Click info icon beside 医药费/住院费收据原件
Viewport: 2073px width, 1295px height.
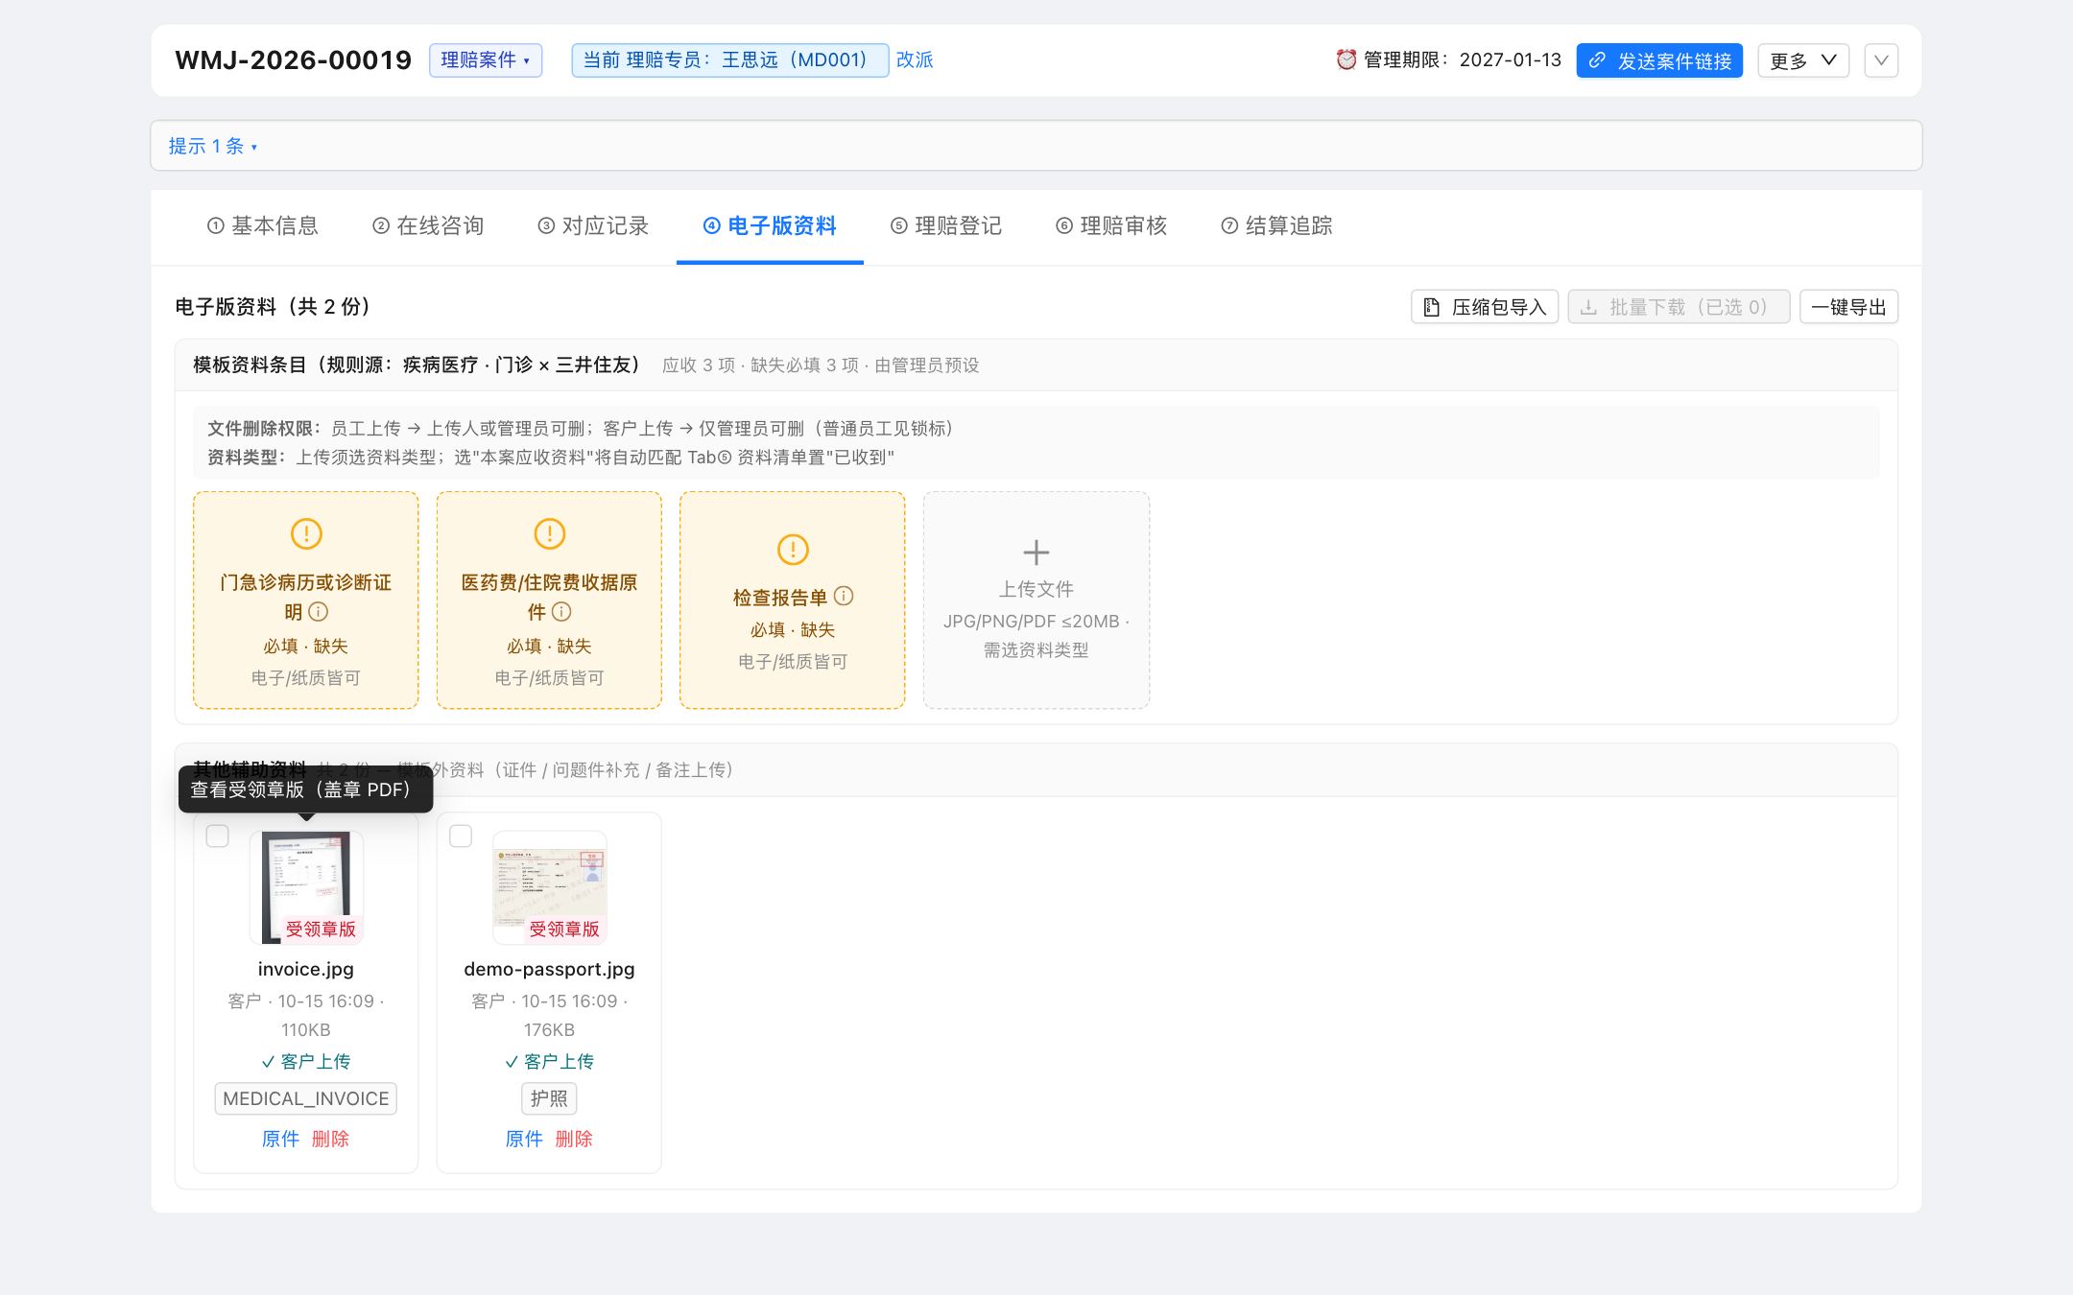pyautogui.click(x=562, y=612)
